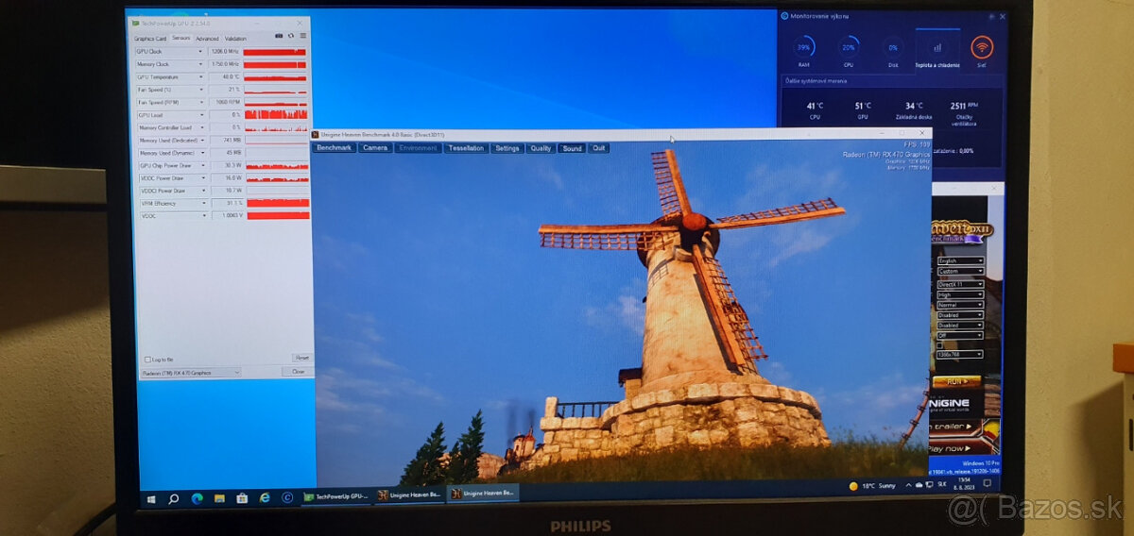Viewport: 1134px width, 536px height.
Task: Toggle Tessellation in Heaven benchmark
Action: coord(466,148)
